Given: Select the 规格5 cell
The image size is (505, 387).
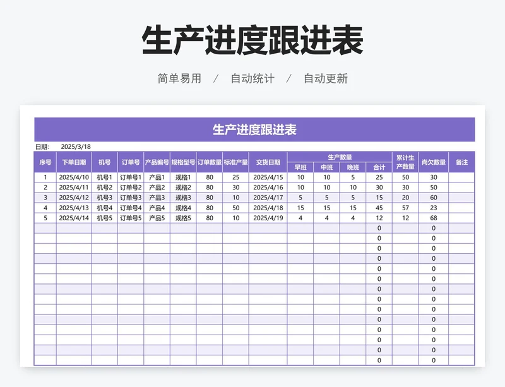Looking at the screenshot, I should (x=183, y=218).
